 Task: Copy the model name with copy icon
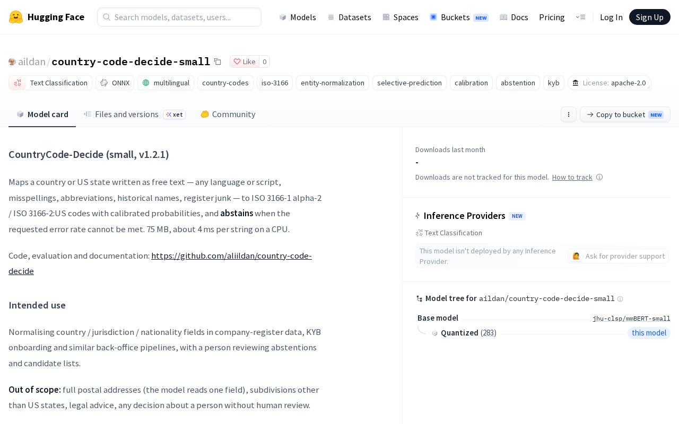click(217, 61)
